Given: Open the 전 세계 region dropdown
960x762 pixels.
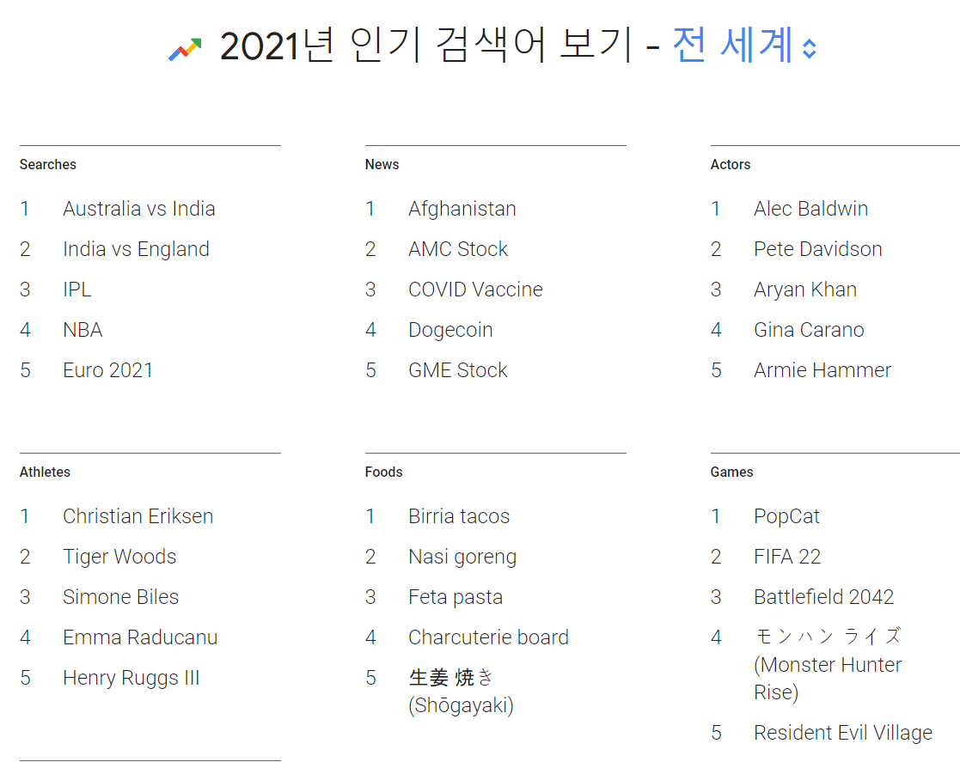Looking at the screenshot, I should point(744,46).
